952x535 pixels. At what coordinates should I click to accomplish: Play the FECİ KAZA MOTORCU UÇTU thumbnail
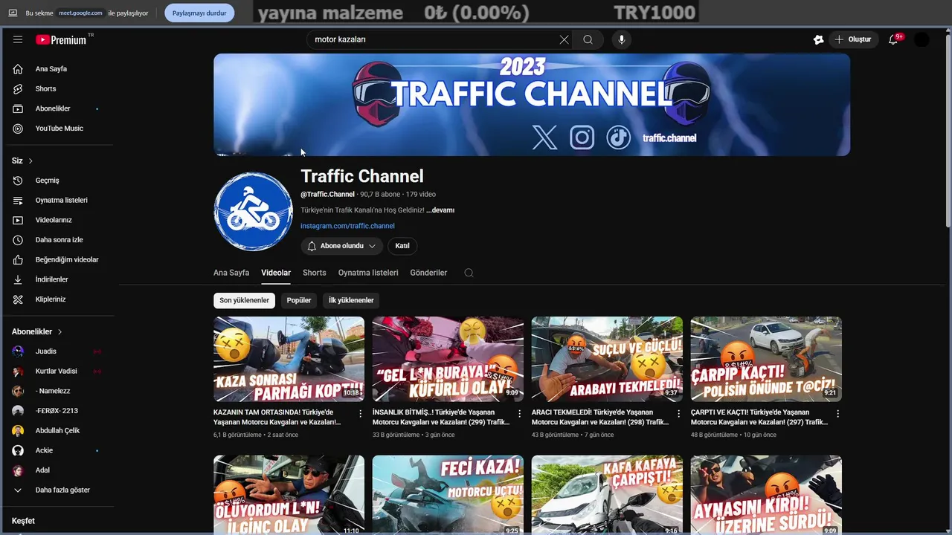(x=448, y=494)
